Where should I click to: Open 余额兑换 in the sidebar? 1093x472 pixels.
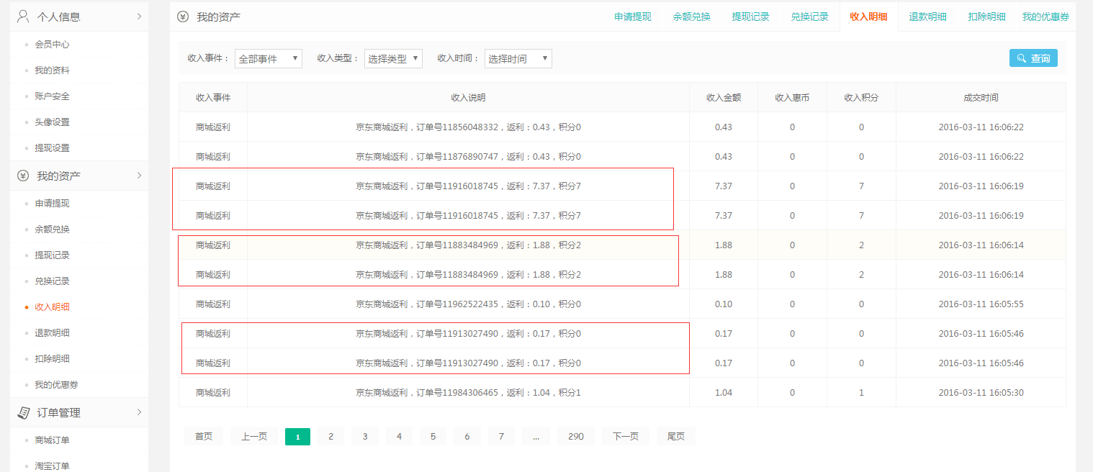tap(52, 229)
